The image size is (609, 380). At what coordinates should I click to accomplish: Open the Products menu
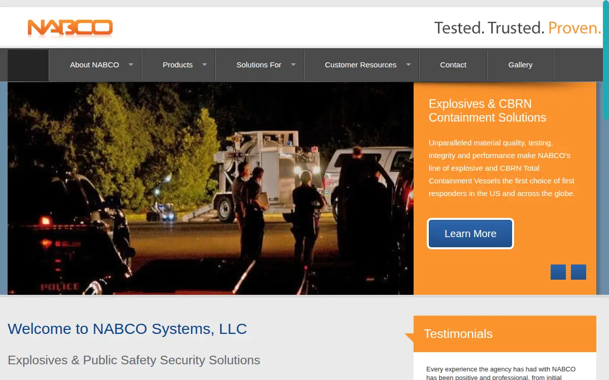click(178, 65)
